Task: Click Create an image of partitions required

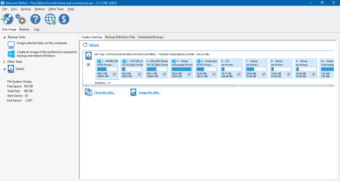Action: point(47,54)
